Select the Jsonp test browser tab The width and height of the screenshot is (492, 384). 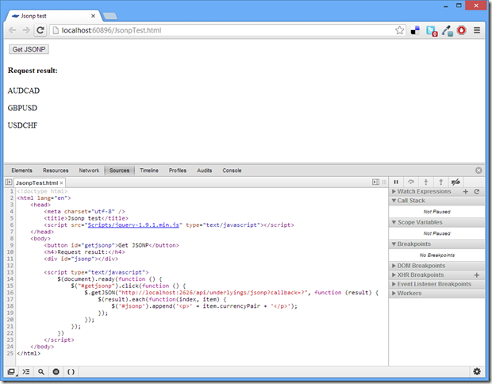(53, 16)
